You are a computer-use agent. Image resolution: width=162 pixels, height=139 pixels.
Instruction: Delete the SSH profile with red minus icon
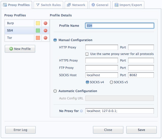(45, 31)
